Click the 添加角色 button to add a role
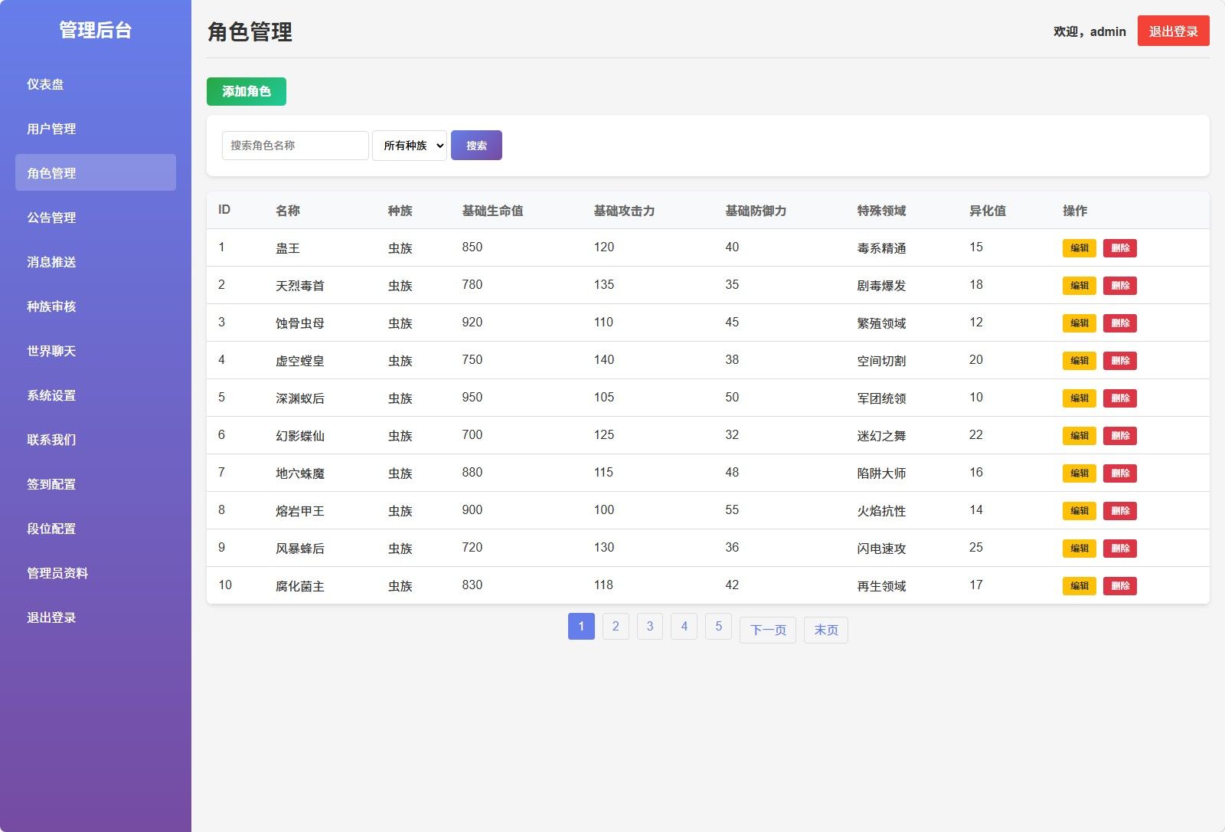Image resolution: width=1225 pixels, height=832 pixels. pos(246,91)
